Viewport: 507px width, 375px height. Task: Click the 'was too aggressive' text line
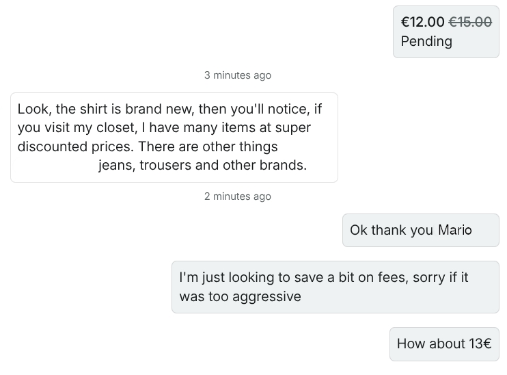[240, 296]
